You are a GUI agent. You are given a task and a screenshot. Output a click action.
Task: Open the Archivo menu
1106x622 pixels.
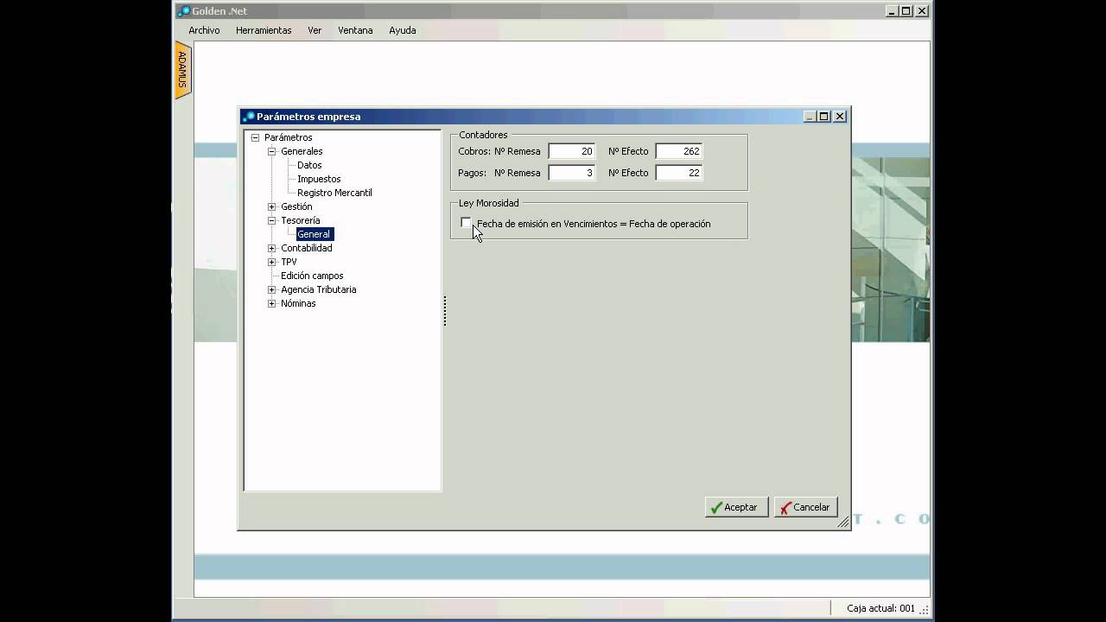(x=204, y=30)
